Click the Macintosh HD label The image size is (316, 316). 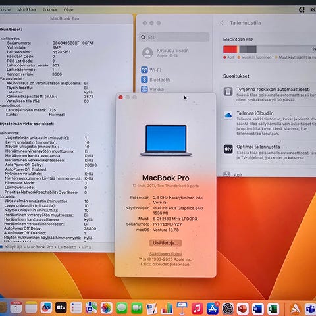(238, 39)
